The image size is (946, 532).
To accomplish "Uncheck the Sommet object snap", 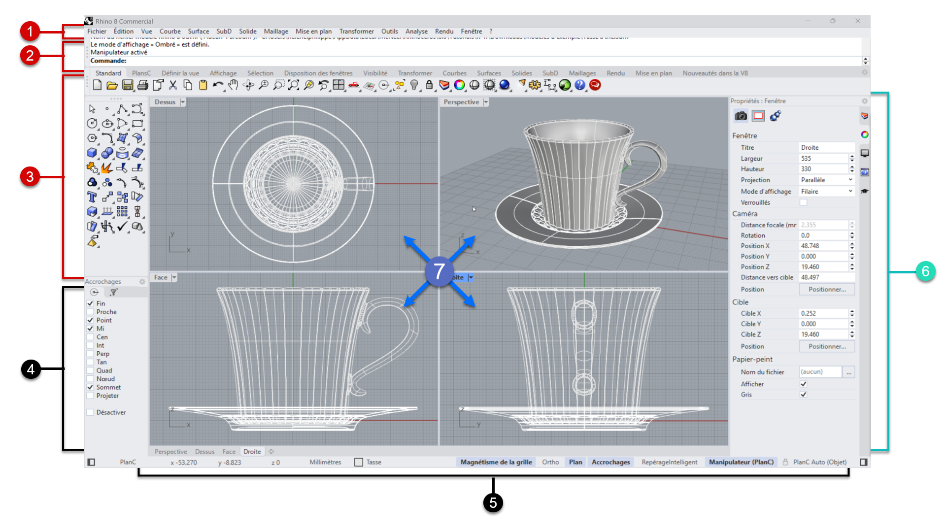I will point(90,387).
